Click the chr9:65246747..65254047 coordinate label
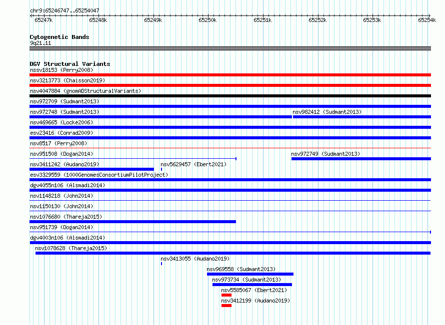The width and height of the screenshot is (445, 325). (x=64, y=10)
